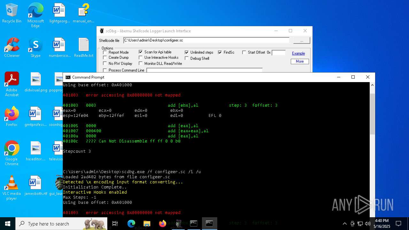The width and height of the screenshot is (409, 230).
Task: Open ReadMe.txt file icon
Action: click(83, 48)
